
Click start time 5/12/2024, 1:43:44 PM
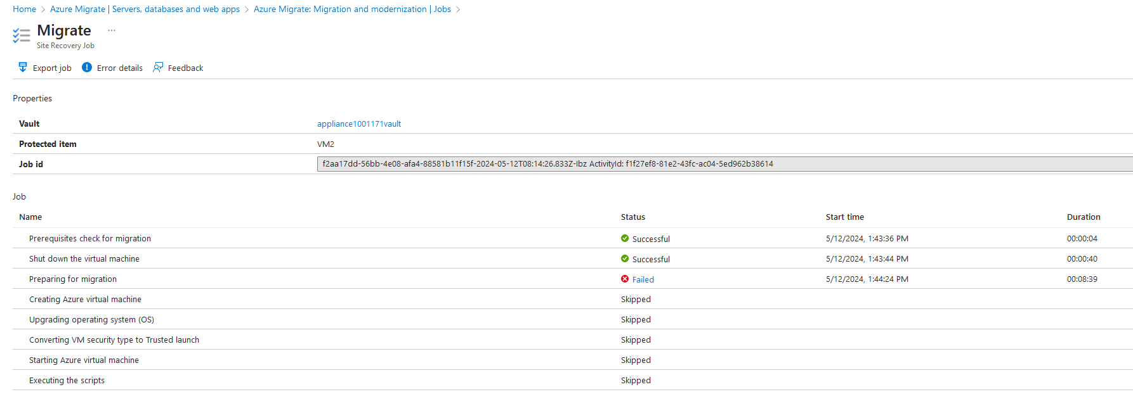[867, 259]
